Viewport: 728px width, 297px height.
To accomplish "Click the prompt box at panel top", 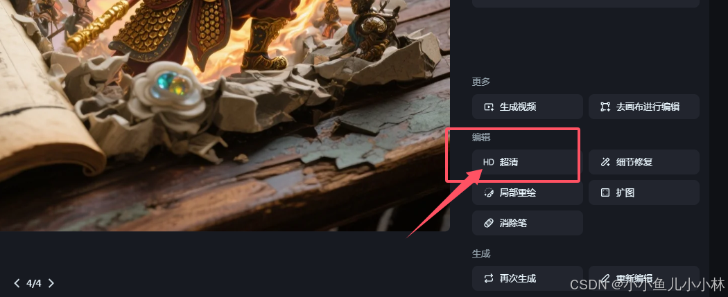I will coord(586,3).
